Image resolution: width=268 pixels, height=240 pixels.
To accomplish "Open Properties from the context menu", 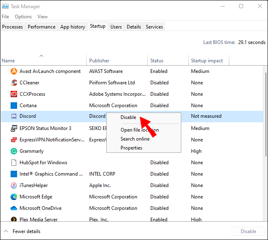I will click(131, 148).
